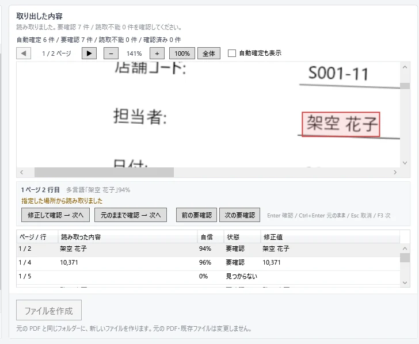Image resolution: width=419 pixels, height=344 pixels.
Task: Click the highlighted 架空 花子 region in preview
Action: (341, 124)
